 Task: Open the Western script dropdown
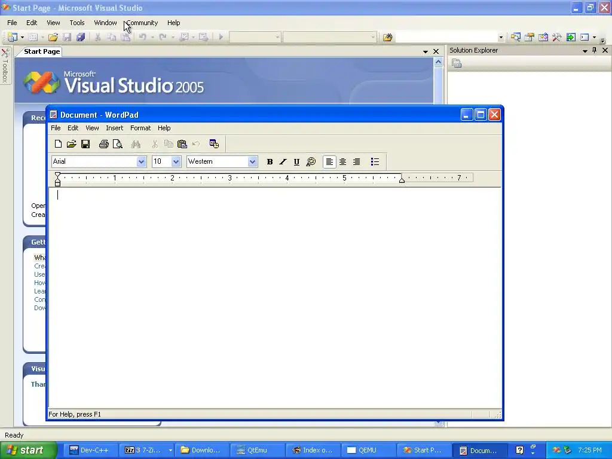(x=253, y=161)
